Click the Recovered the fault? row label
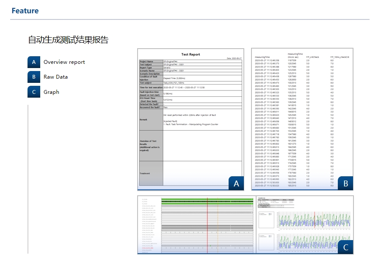The image size is (381, 268). (150, 107)
